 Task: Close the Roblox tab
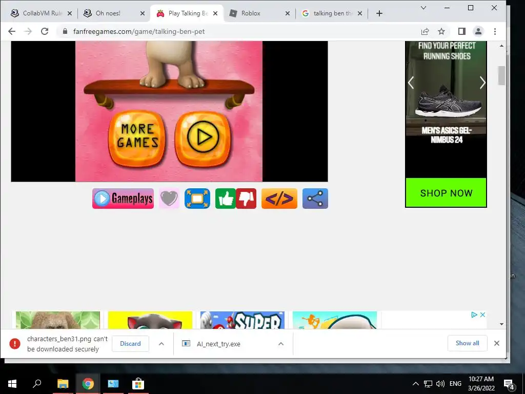(x=288, y=13)
